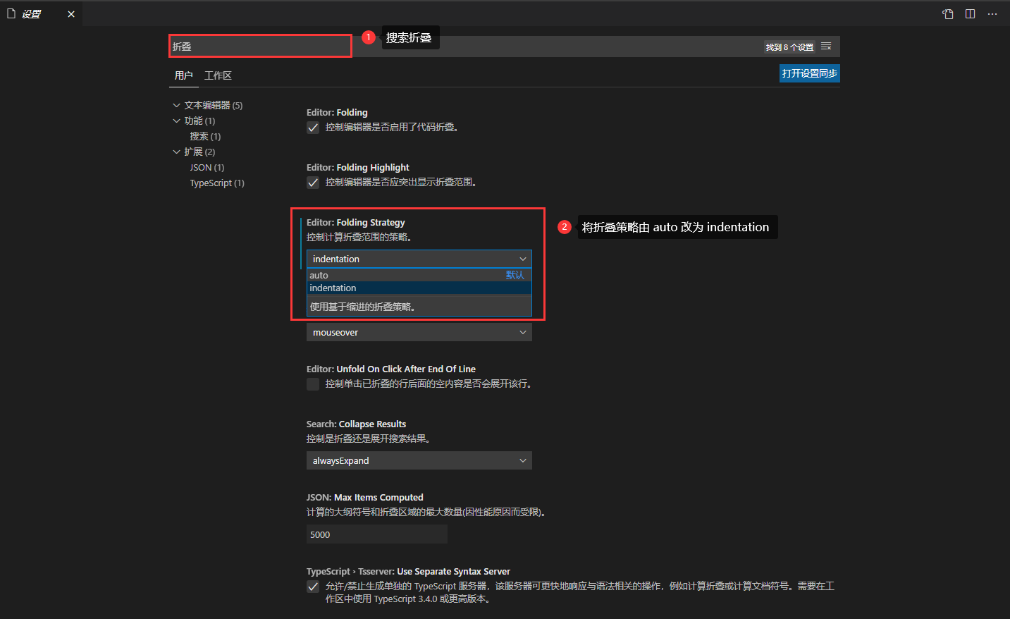Open the alwaysExpand dropdown
The height and width of the screenshot is (619, 1010).
(x=419, y=460)
